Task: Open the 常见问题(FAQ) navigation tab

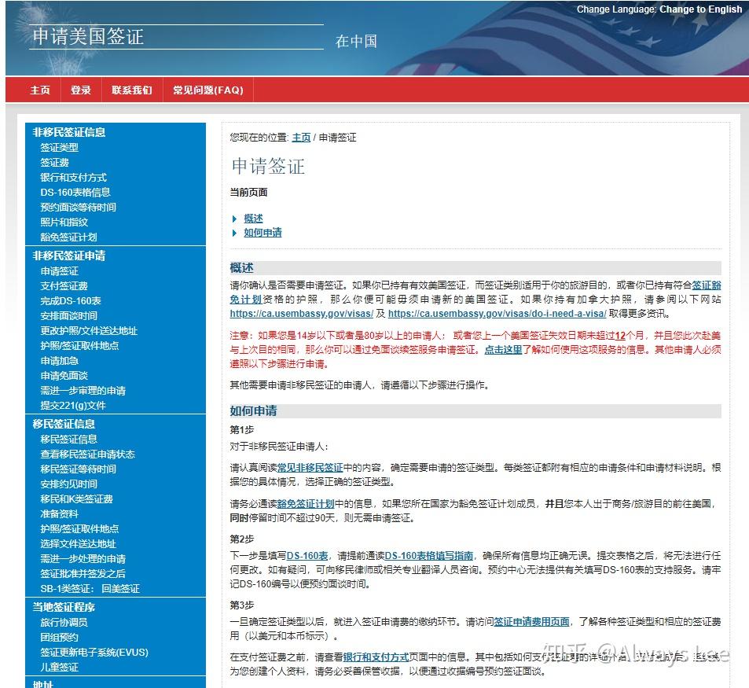Action: click(x=208, y=90)
